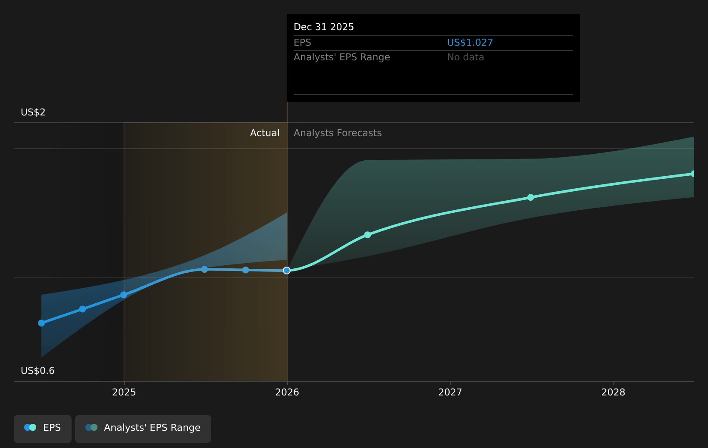Toggle the Analysts' EPS Range legend item
708x448 pixels.
pos(143,429)
